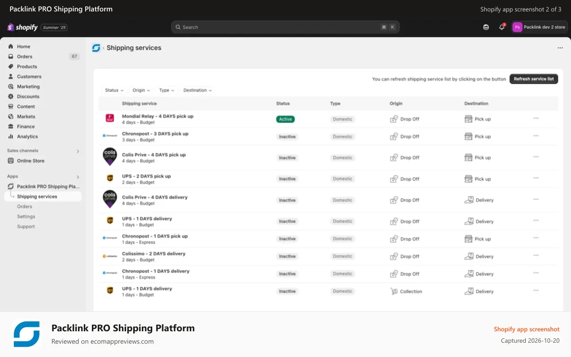The height and width of the screenshot is (357, 571).
Task: Click the Packlink logo beside Shipping services title
Action: [96, 48]
